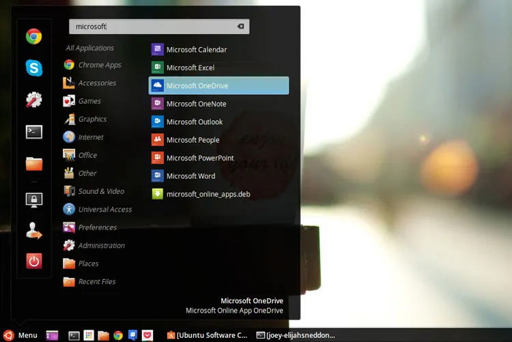Image resolution: width=512 pixels, height=342 pixels.
Task: Launch Terminal from the favorites sidebar
Action: click(34, 132)
